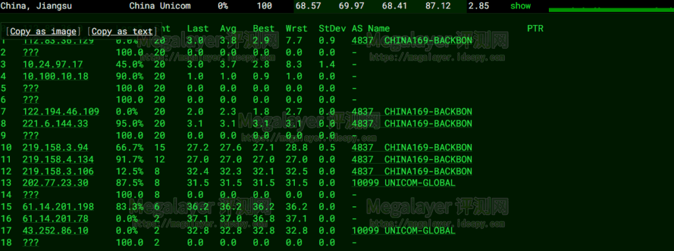Select the Avg column header

pos(228,28)
